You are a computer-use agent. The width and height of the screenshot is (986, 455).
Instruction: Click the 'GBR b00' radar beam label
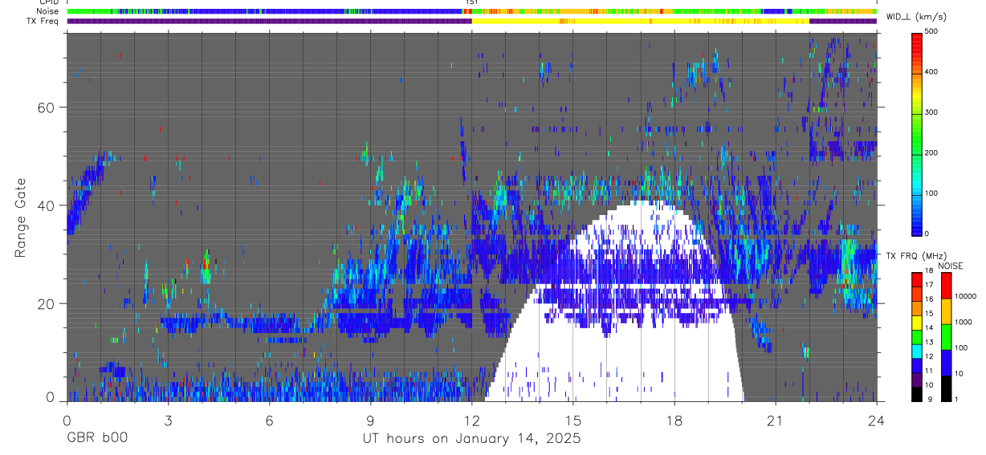coord(96,439)
